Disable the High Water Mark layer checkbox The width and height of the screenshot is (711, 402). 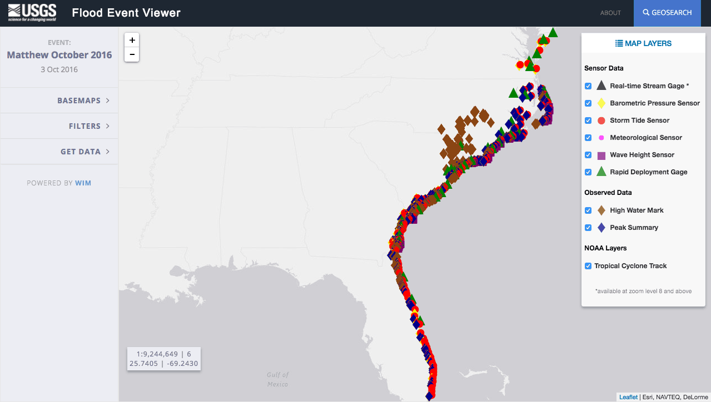pyautogui.click(x=588, y=210)
